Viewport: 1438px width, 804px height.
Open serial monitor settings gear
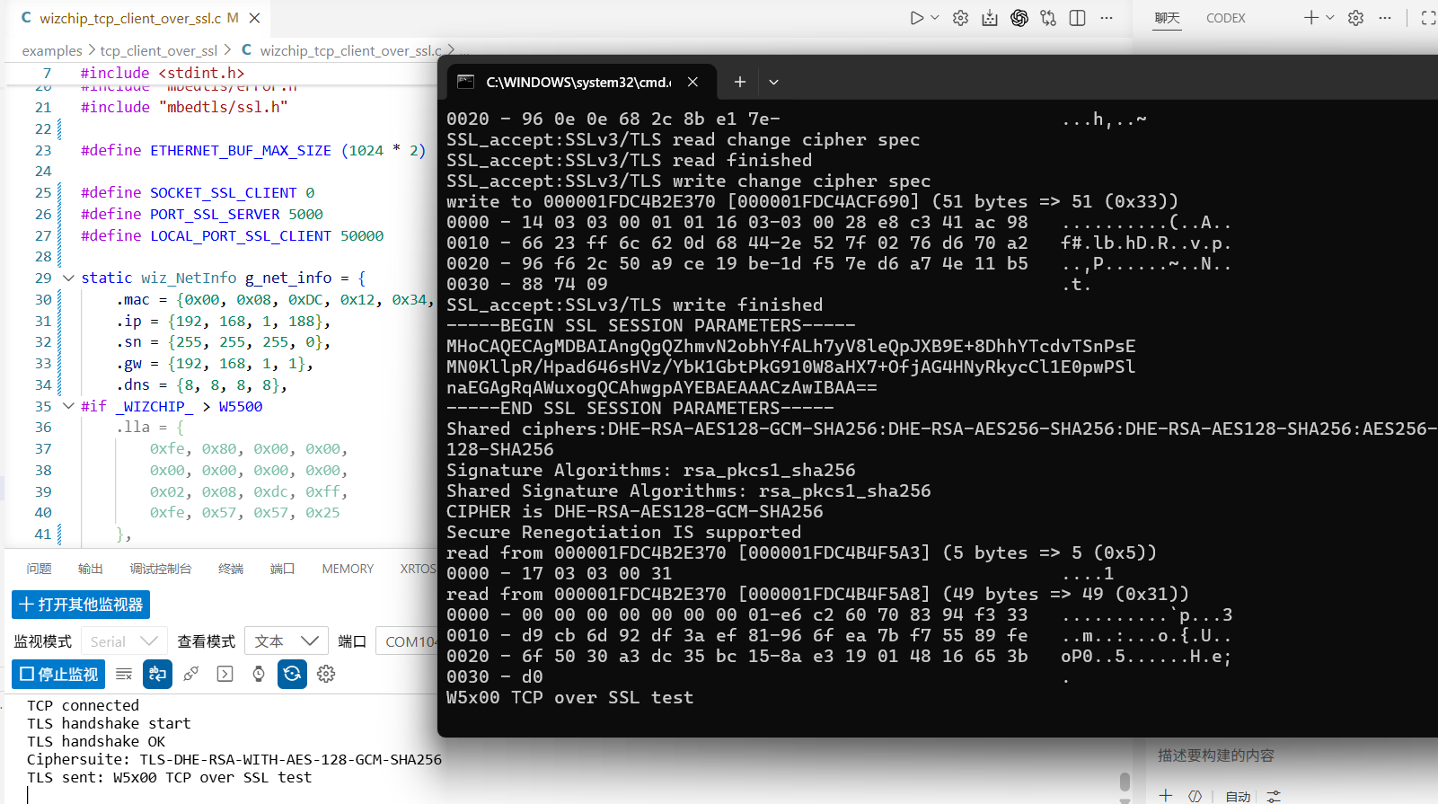(x=326, y=674)
